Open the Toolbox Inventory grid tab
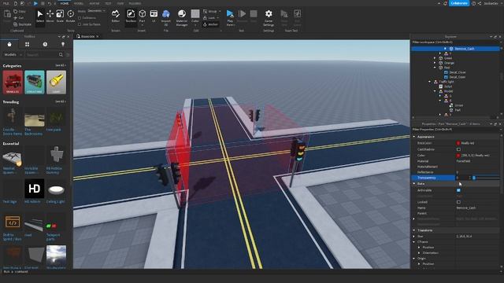 (28, 44)
